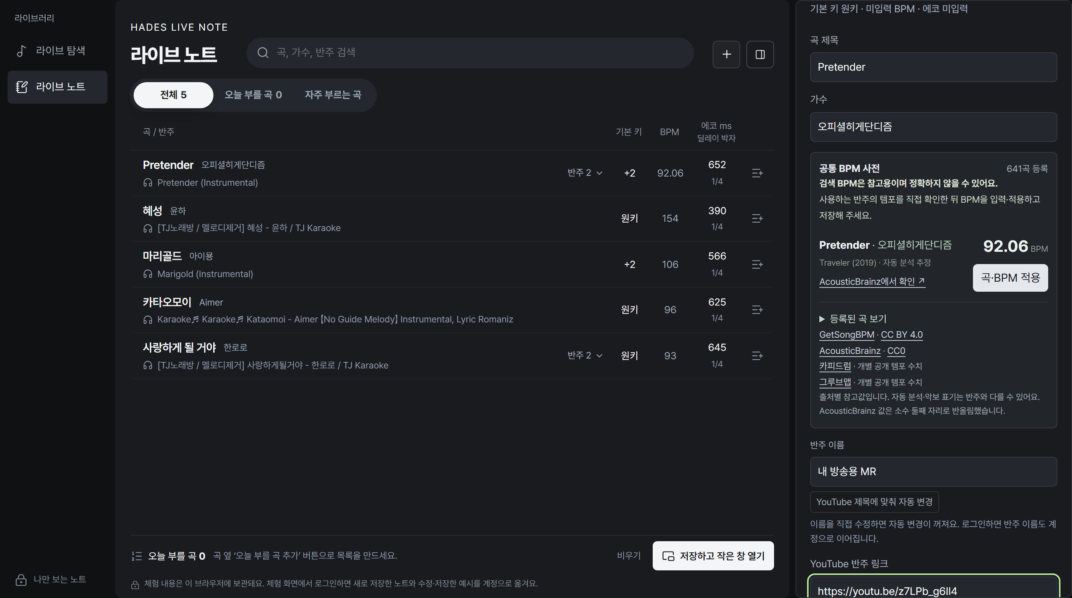Click the 반주 이름 field with 내 방송용 MR
The height and width of the screenshot is (598, 1072).
(x=933, y=471)
